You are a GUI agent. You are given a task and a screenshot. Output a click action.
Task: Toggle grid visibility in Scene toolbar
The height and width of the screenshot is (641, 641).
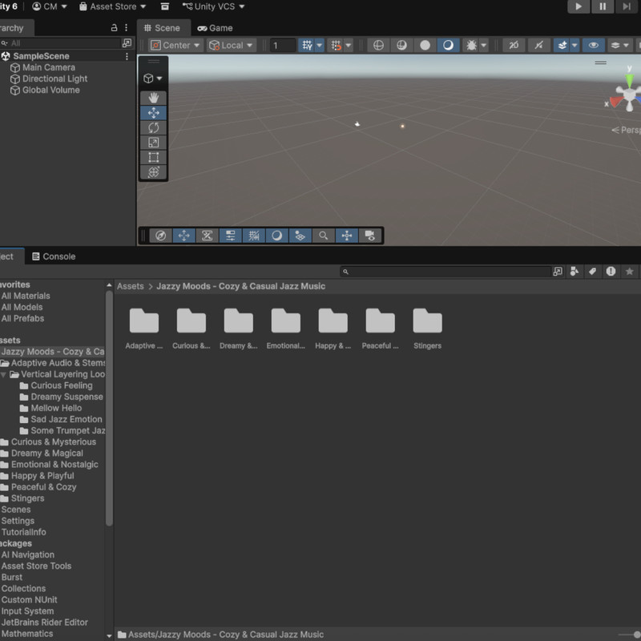coord(307,46)
